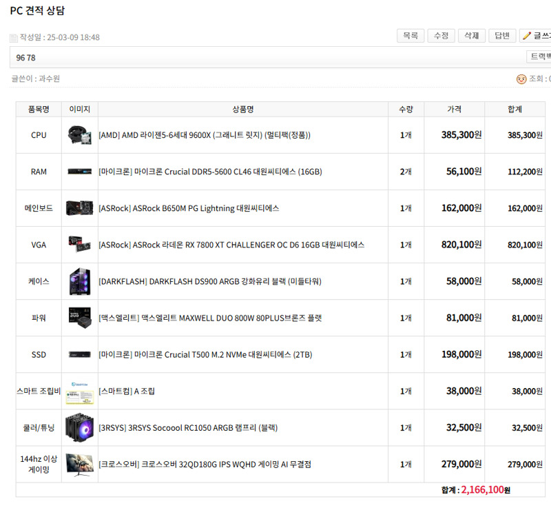The width and height of the screenshot is (551, 508).
Task: Click the product name 크로스오버 32QD180G
Action: tap(205, 465)
